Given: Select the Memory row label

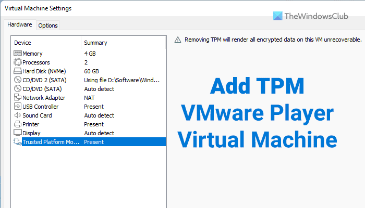Looking at the screenshot, I should 32,54.
